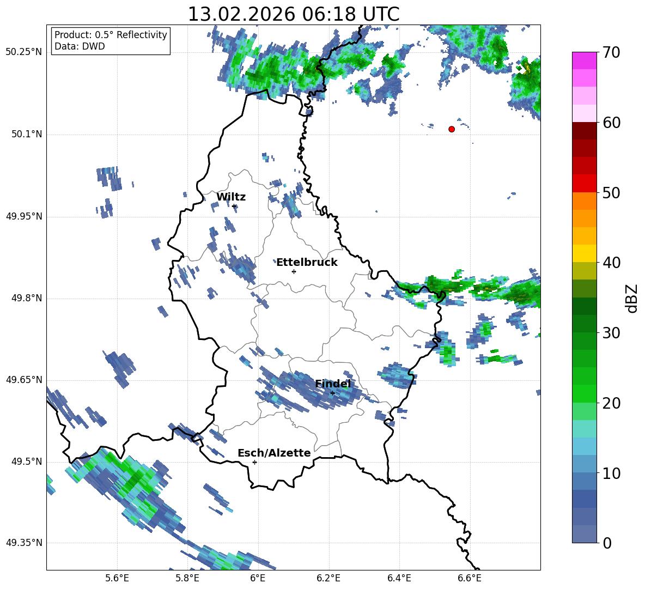The height and width of the screenshot is (589, 645).
Task: Click the magenta colorbar band at the top below 70 dBZ
Action: 584,60
